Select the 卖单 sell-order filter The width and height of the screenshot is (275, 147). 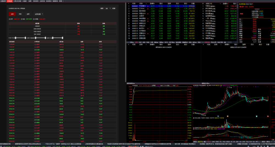[x=28, y=14]
